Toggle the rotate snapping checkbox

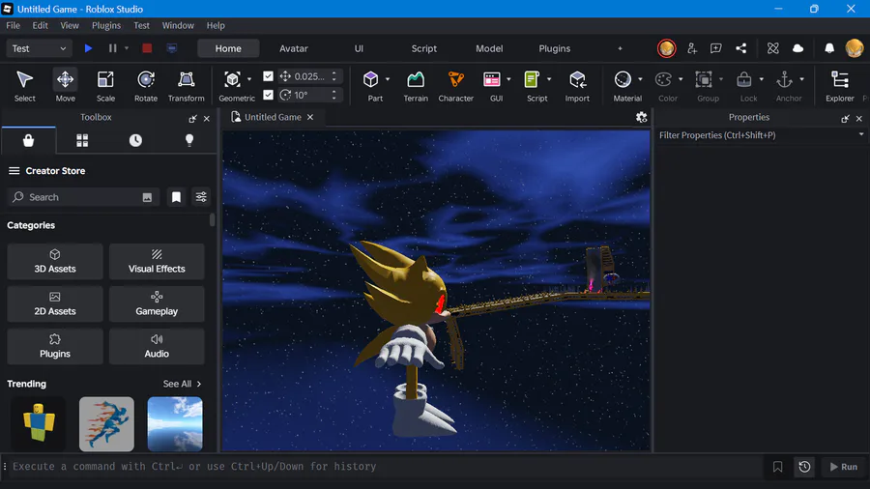coord(268,95)
